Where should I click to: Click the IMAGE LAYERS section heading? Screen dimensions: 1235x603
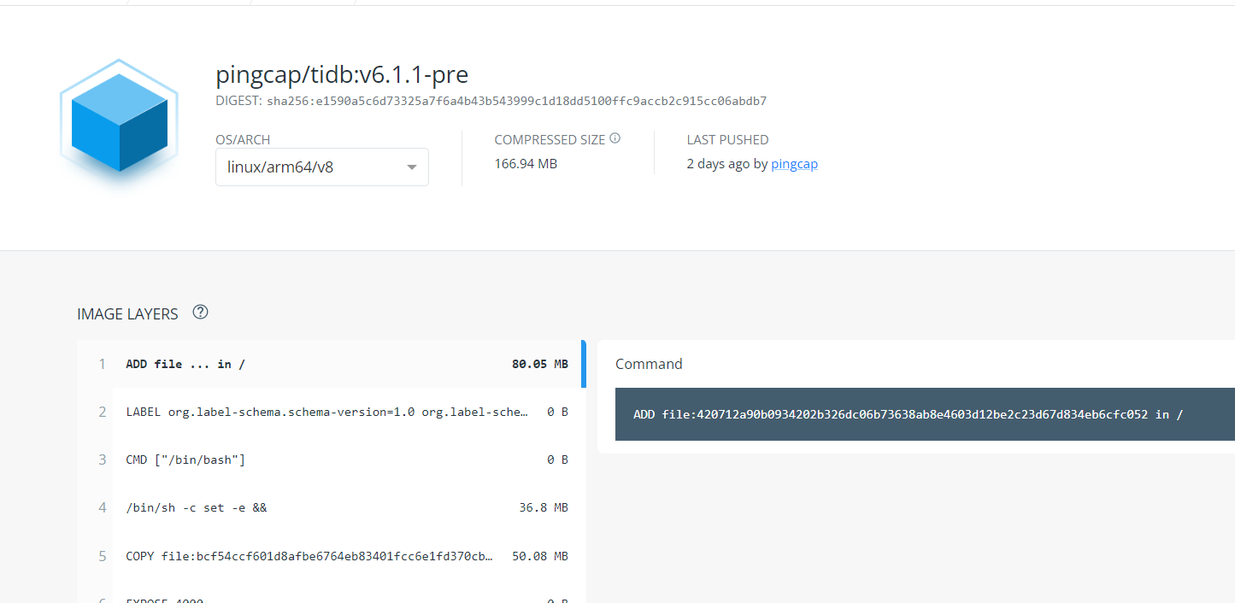pyautogui.click(x=127, y=314)
